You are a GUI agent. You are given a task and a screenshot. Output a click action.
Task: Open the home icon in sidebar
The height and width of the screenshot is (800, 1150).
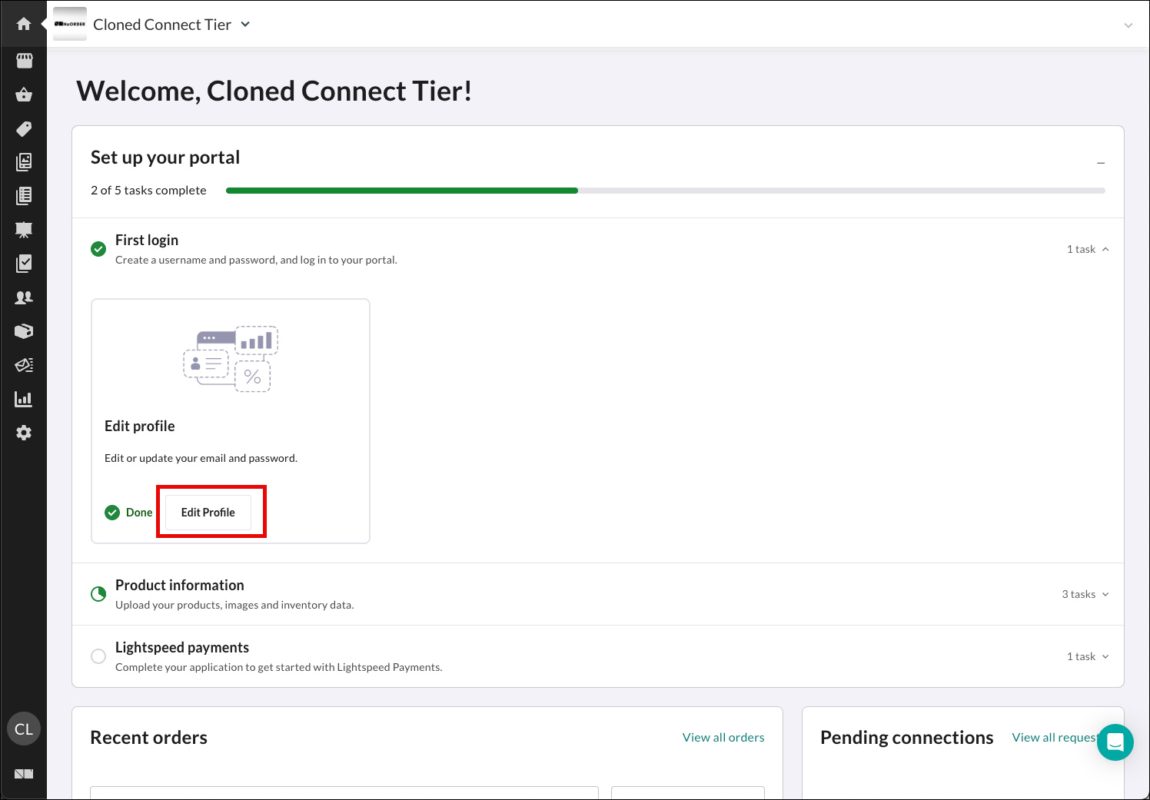(x=24, y=24)
